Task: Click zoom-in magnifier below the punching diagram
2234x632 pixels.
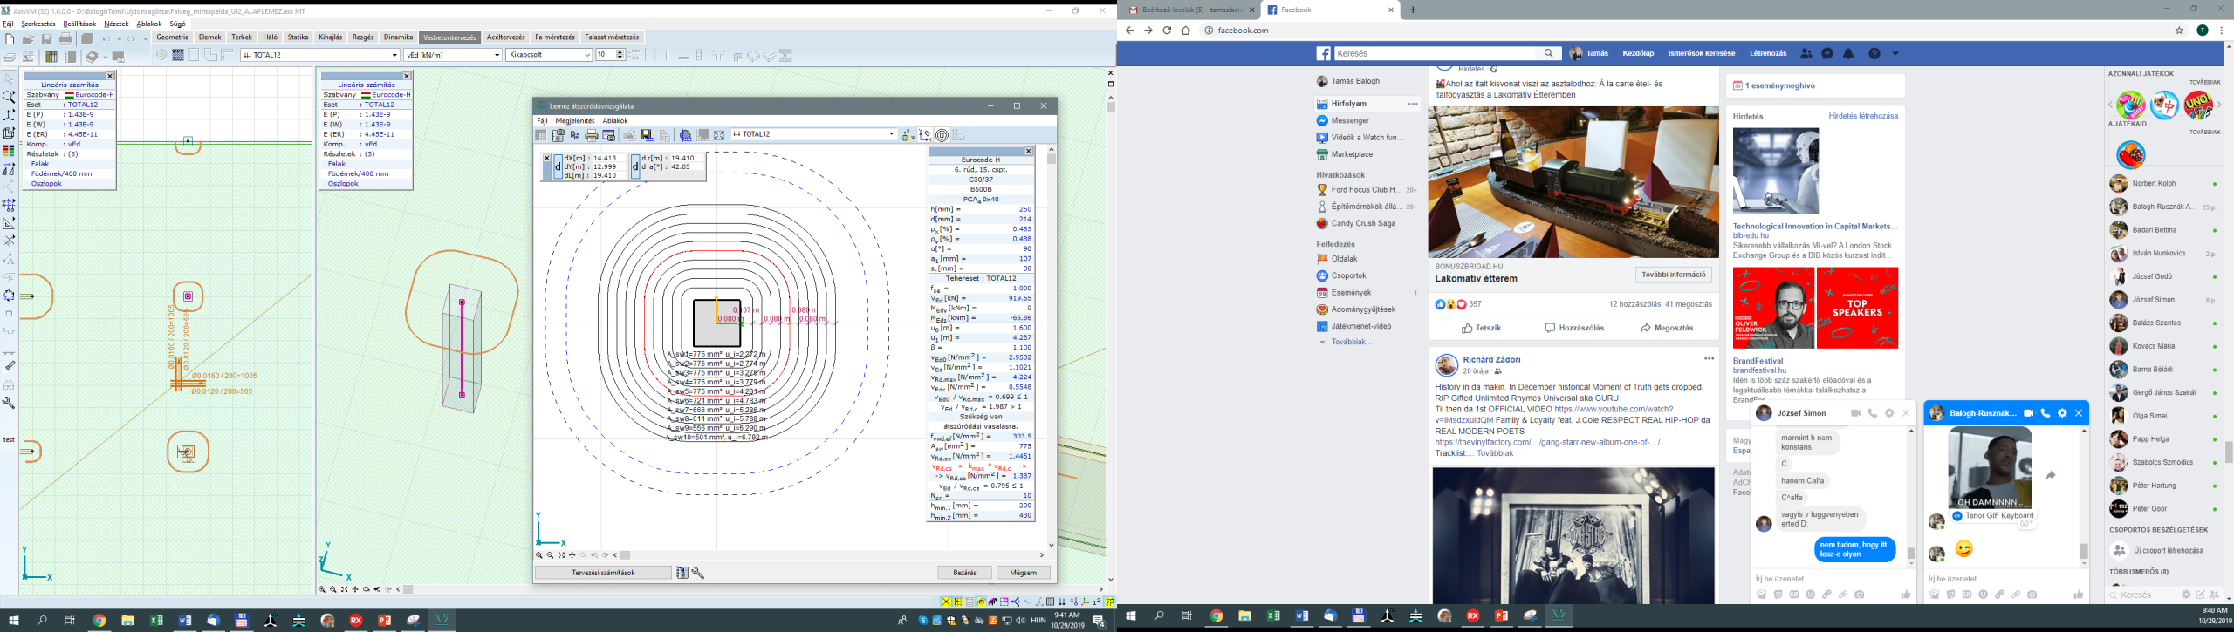Action: click(x=539, y=555)
